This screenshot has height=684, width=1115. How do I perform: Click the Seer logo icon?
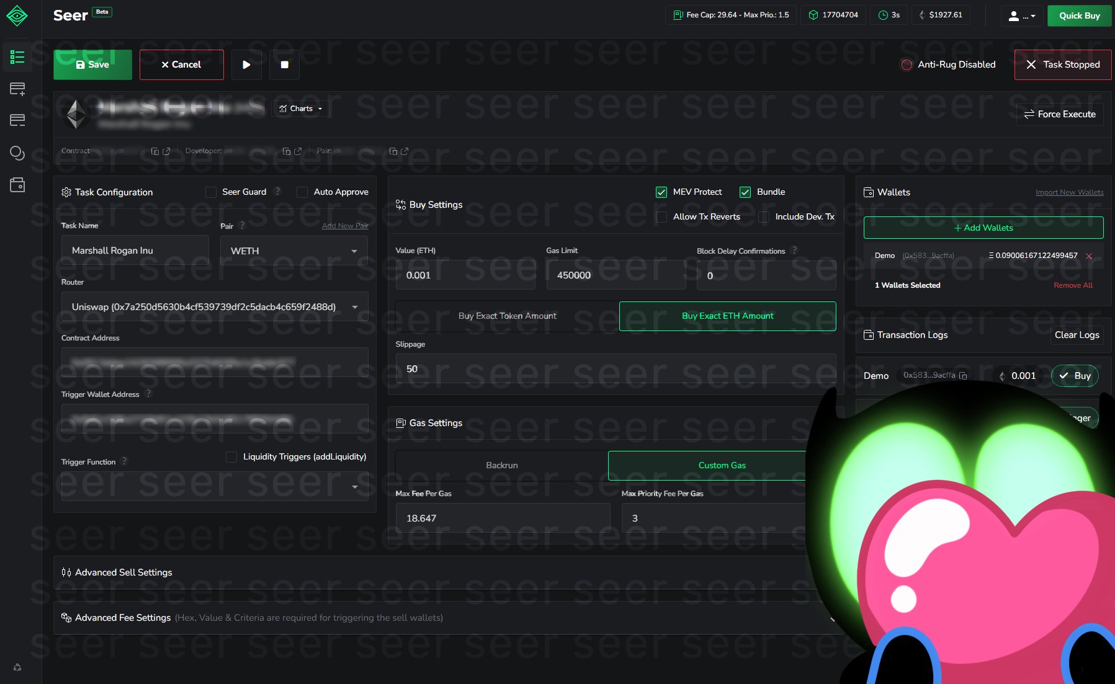17,16
